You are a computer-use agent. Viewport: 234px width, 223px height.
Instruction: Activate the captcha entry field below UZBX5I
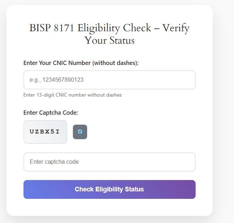[109, 162]
